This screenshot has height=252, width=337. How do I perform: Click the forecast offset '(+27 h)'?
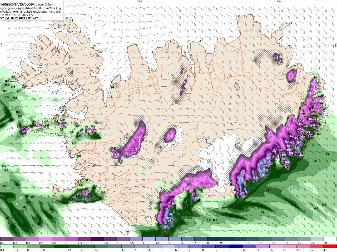[x=37, y=19]
